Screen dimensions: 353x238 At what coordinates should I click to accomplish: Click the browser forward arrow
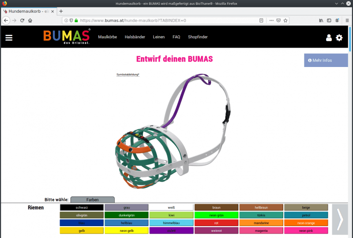(14, 20)
